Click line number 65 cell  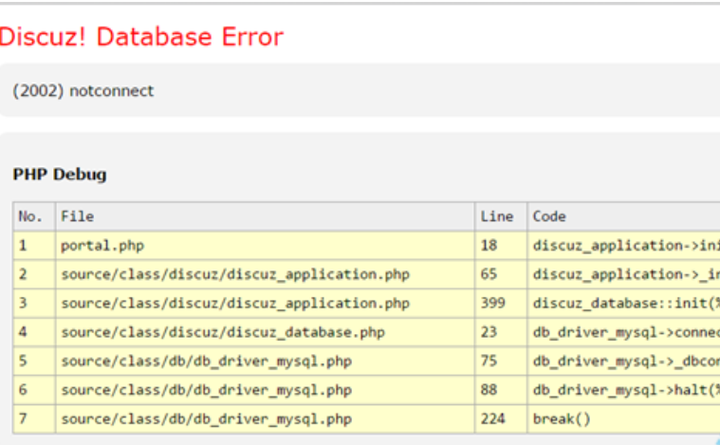[x=489, y=274]
